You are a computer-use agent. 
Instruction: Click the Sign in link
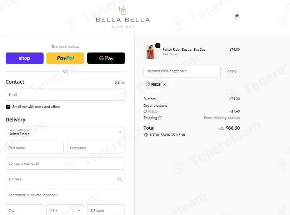pyautogui.click(x=120, y=82)
